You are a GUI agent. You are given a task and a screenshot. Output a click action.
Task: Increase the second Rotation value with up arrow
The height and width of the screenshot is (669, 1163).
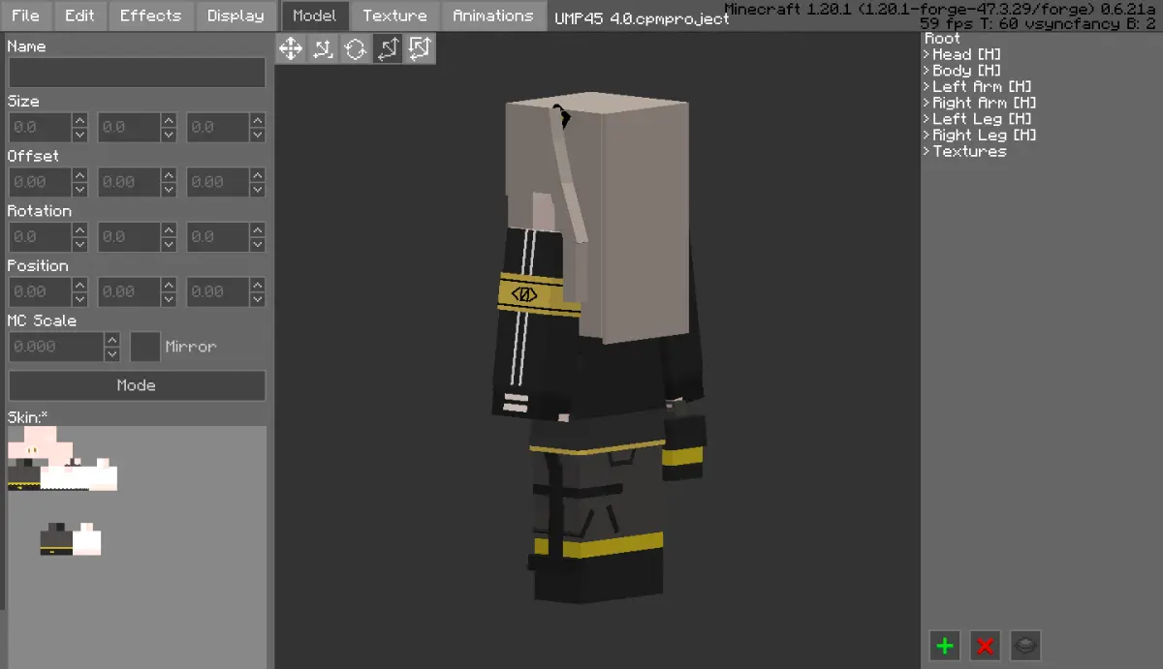pos(169,230)
